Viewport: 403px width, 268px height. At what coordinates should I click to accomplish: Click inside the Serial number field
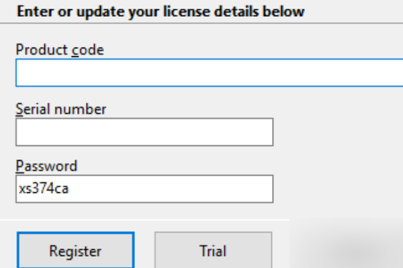pos(144,132)
